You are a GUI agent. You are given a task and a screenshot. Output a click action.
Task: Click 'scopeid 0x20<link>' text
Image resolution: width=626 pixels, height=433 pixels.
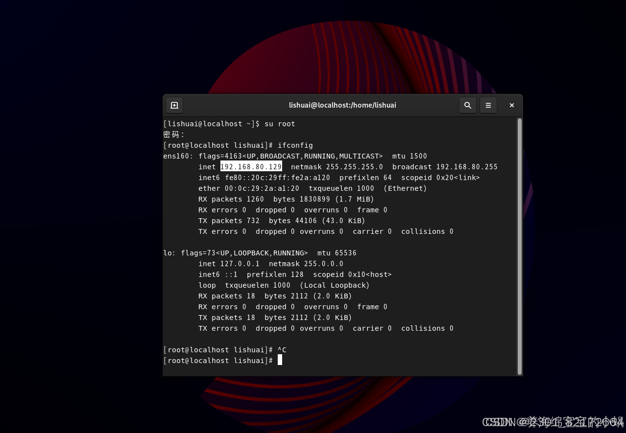point(440,178)
